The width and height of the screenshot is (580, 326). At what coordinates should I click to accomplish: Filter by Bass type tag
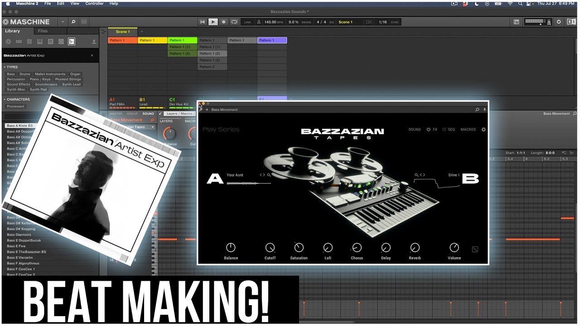[x=11, y=74]
